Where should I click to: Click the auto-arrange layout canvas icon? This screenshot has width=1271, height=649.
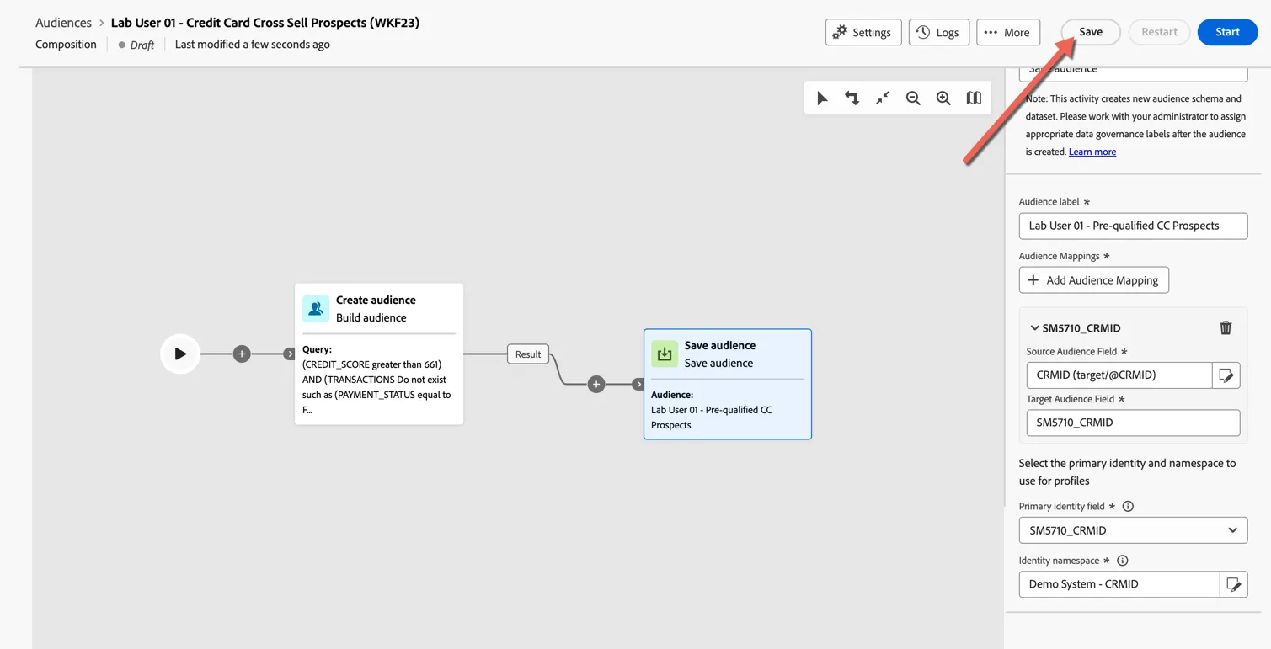click(852, 98)
